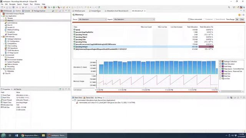Open the Garbage Collections page

tap(14, 39)
